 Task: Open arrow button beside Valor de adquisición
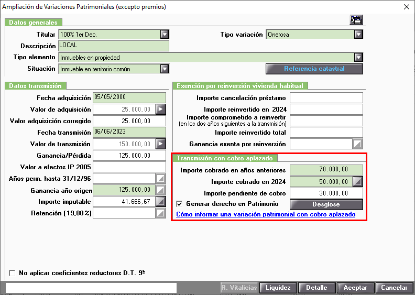[x=161, y=110]
